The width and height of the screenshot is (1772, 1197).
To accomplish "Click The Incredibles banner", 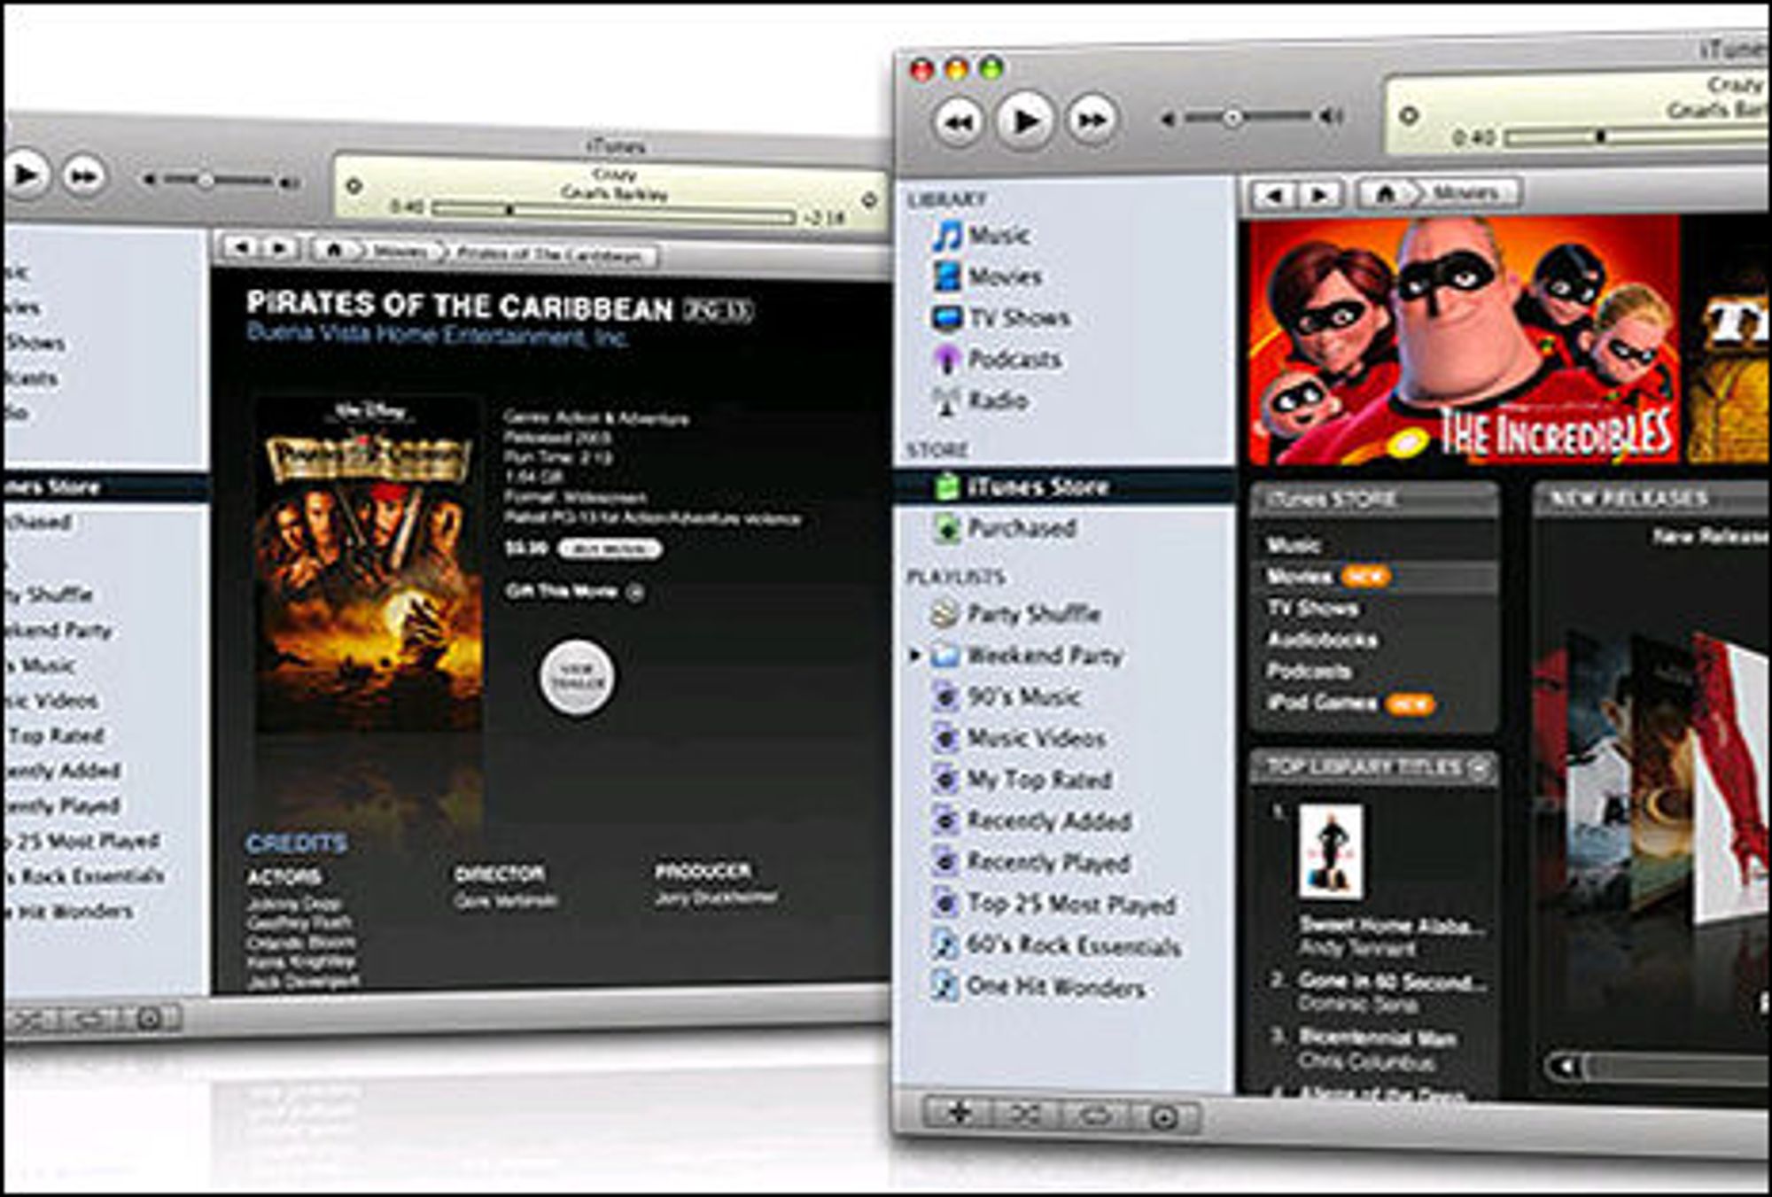I will (x=1464, y=340).
